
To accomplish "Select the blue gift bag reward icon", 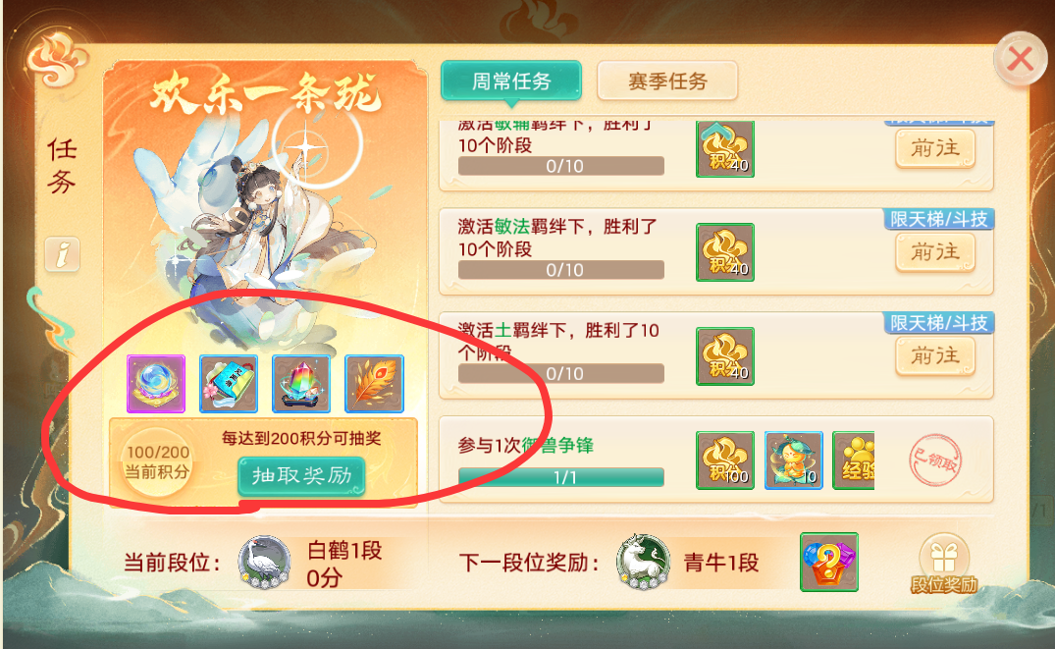I will point(229,384).
